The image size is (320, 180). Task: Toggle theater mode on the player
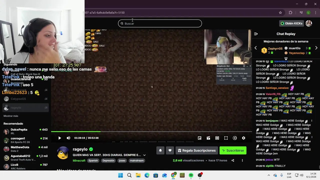point(217,138)
